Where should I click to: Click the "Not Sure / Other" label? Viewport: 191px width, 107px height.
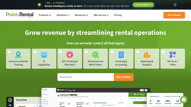point(173,63)
